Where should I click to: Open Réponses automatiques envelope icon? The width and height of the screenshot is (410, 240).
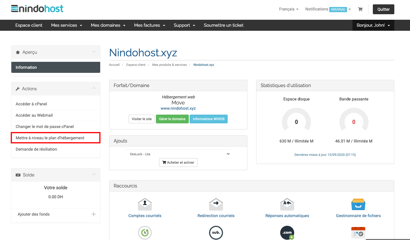click(287, 204)
